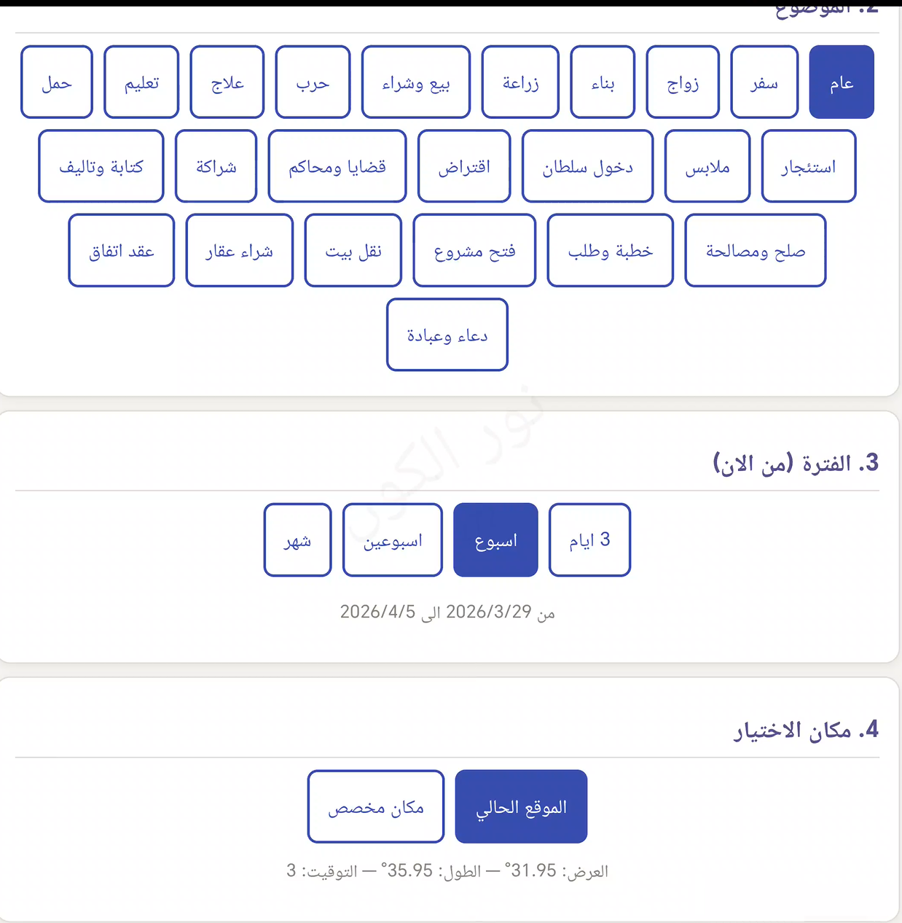Set period to شهر

[297, 540]
